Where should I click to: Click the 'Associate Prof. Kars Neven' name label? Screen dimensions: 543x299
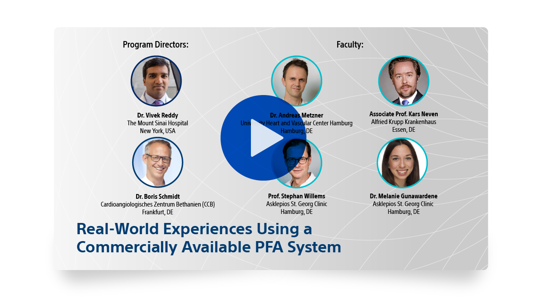[403, 114]
